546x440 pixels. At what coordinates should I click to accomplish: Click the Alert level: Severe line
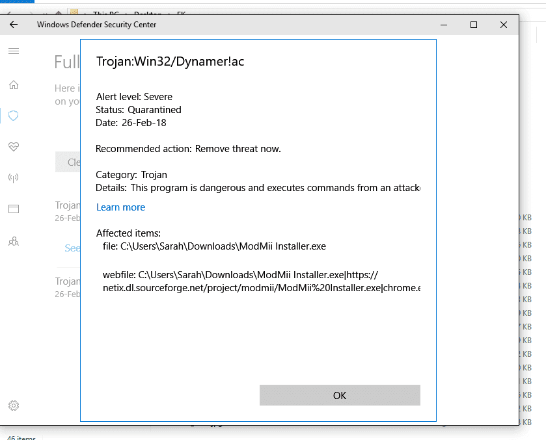[135, 97]
